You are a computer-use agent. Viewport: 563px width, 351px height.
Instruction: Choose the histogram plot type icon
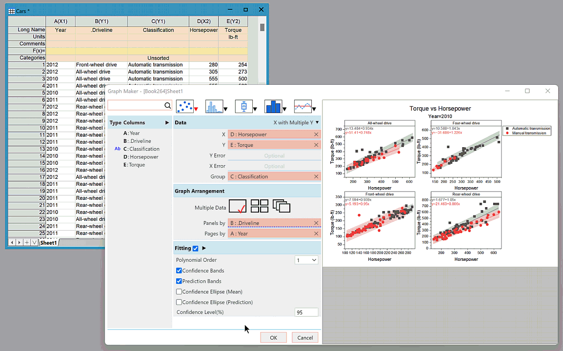214,106
